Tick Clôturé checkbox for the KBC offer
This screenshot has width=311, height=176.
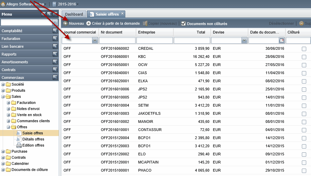[x=304, y=57]
